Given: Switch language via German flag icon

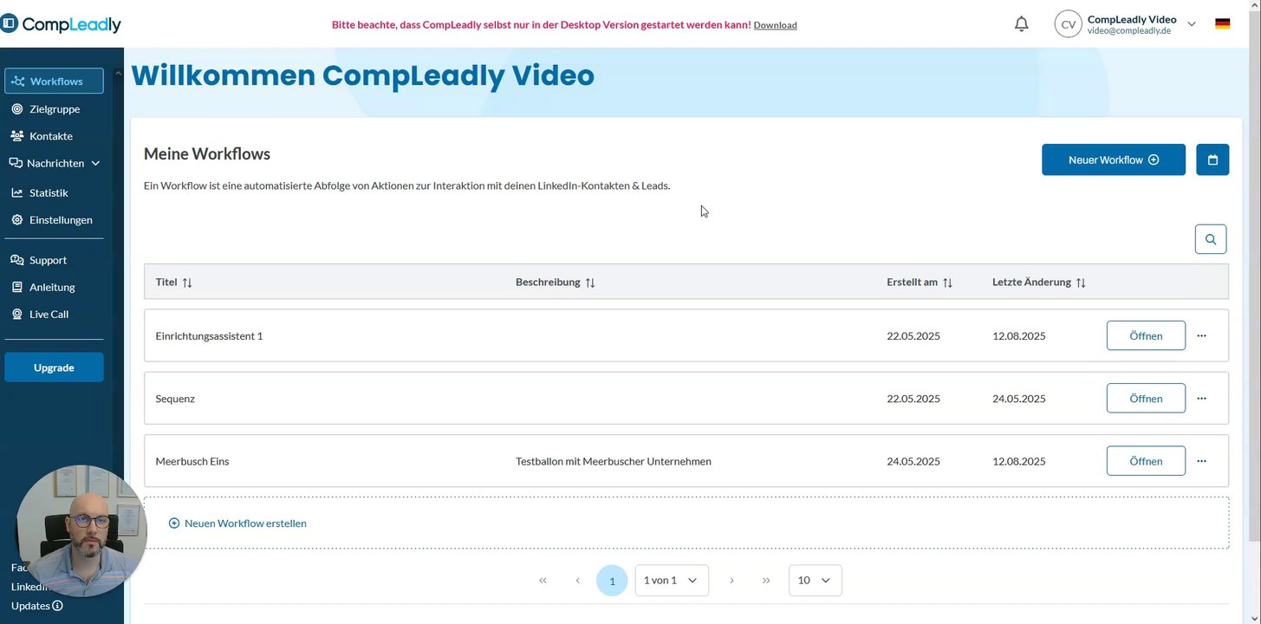Looking at the screenshot, I should click(x=1222, y=24).
